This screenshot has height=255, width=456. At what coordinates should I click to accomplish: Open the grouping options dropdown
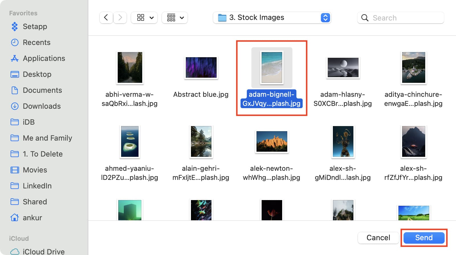(x=175, y=18)
